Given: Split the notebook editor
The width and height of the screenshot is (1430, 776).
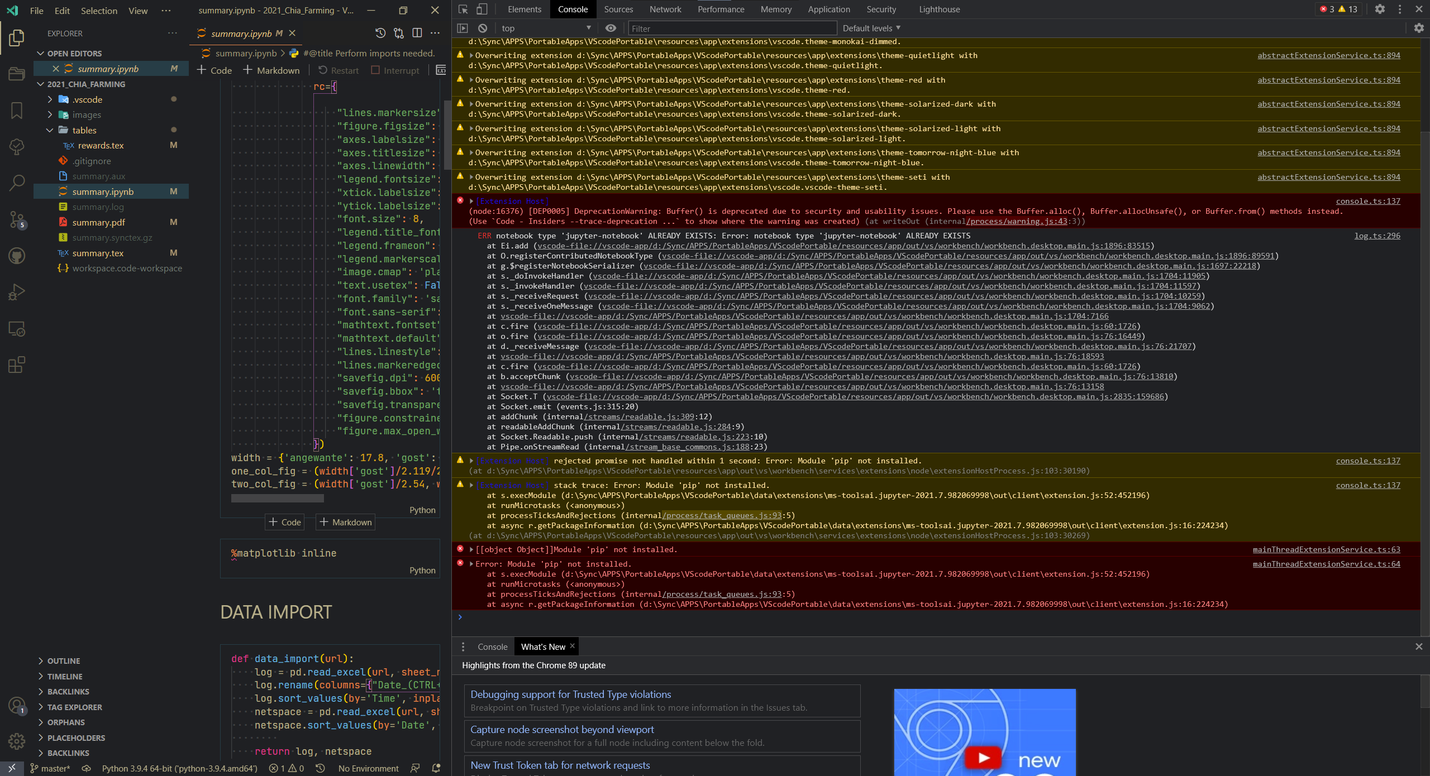Looking at the screenshot, I should [417, 33].
